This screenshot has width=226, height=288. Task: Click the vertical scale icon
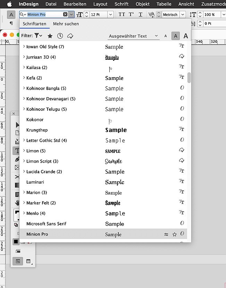193,15
